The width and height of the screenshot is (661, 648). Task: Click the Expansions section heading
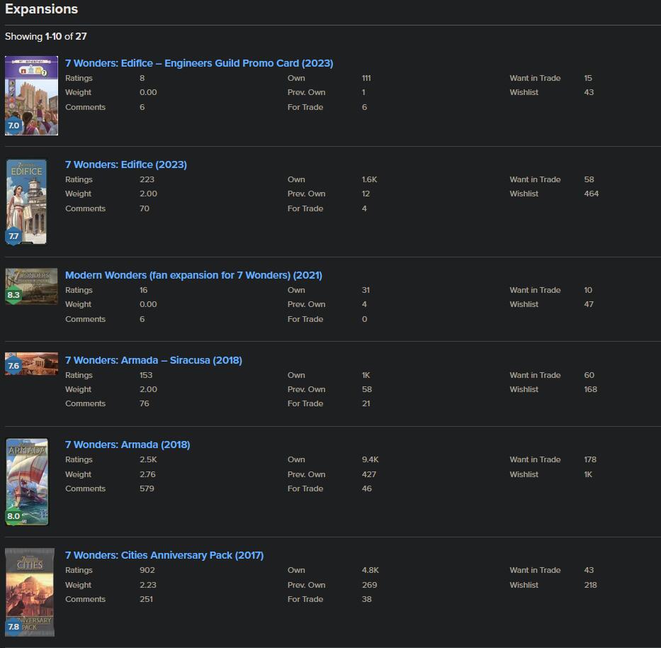[41, 9]
